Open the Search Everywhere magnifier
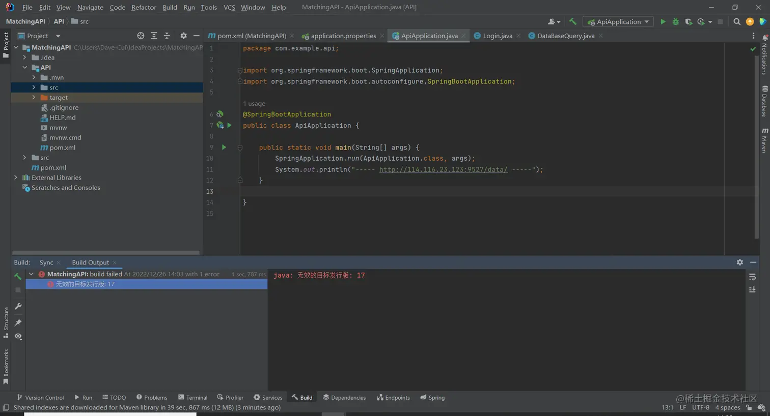Viewport: 770px width, 416px height. pos(736,22)
